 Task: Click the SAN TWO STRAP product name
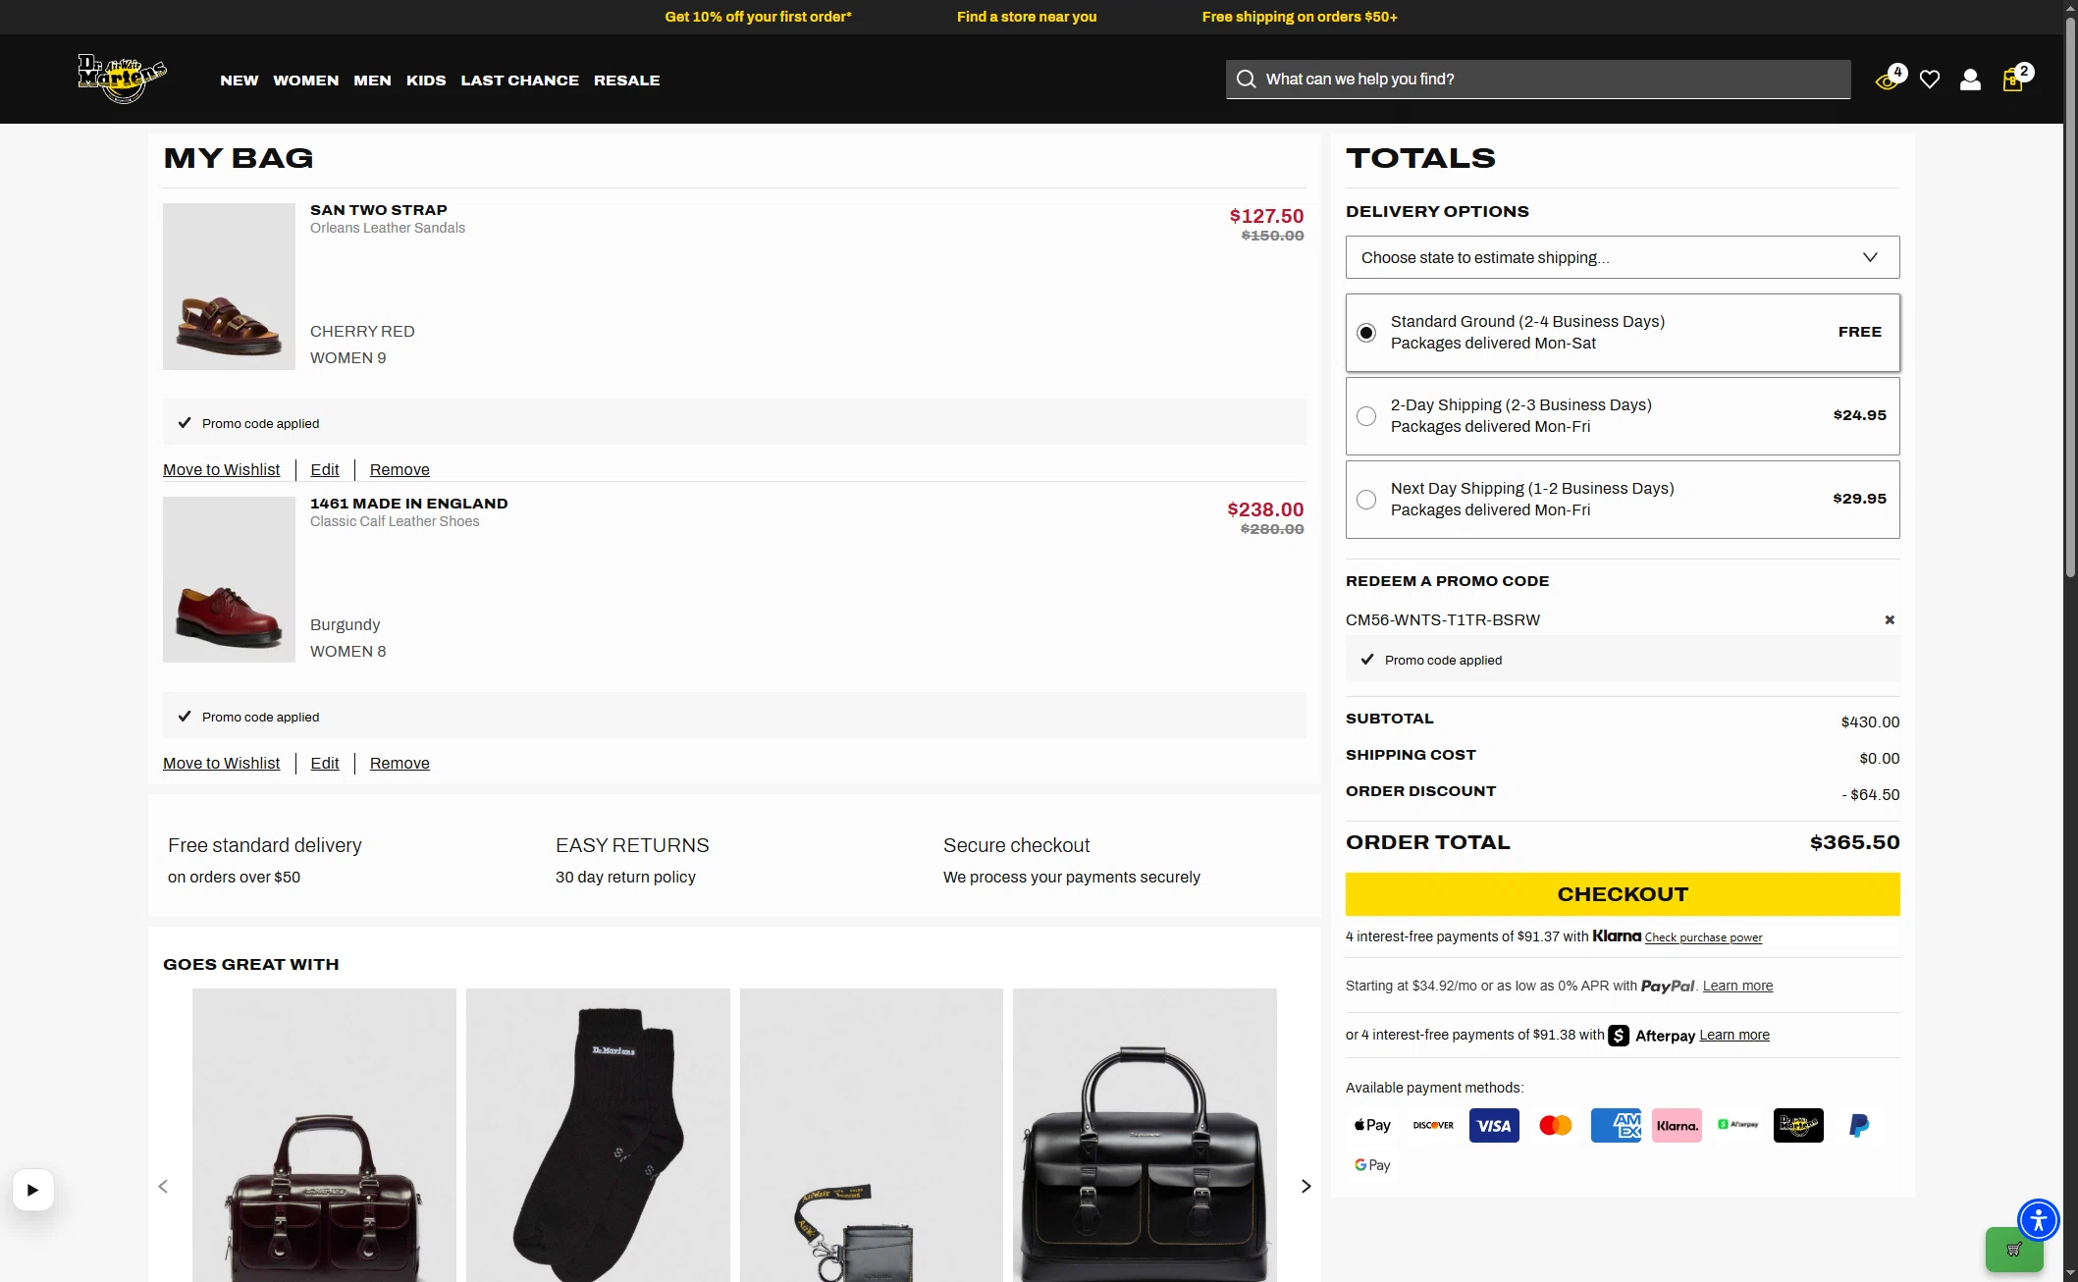pos(379,210)
